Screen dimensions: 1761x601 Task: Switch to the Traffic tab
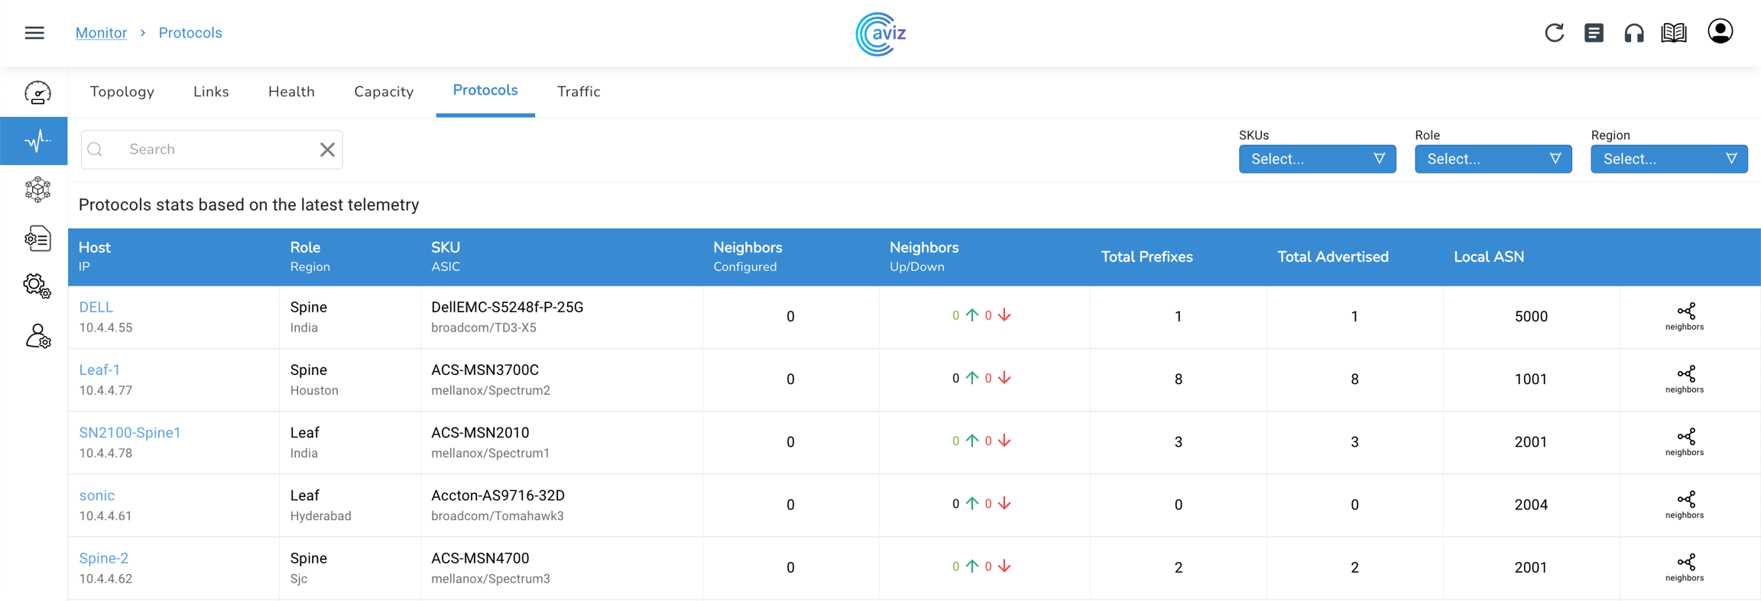[x=579, y=92]
